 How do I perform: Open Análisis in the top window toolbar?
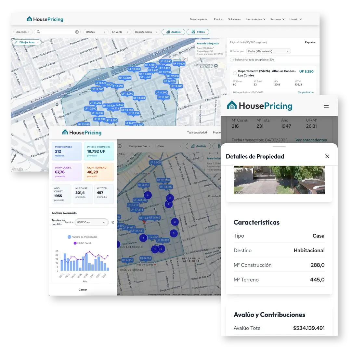click(x=173, y=32)
